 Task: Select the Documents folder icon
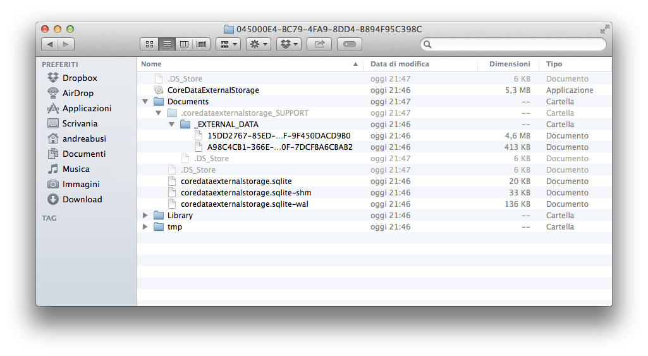click(x=159, y=101)
